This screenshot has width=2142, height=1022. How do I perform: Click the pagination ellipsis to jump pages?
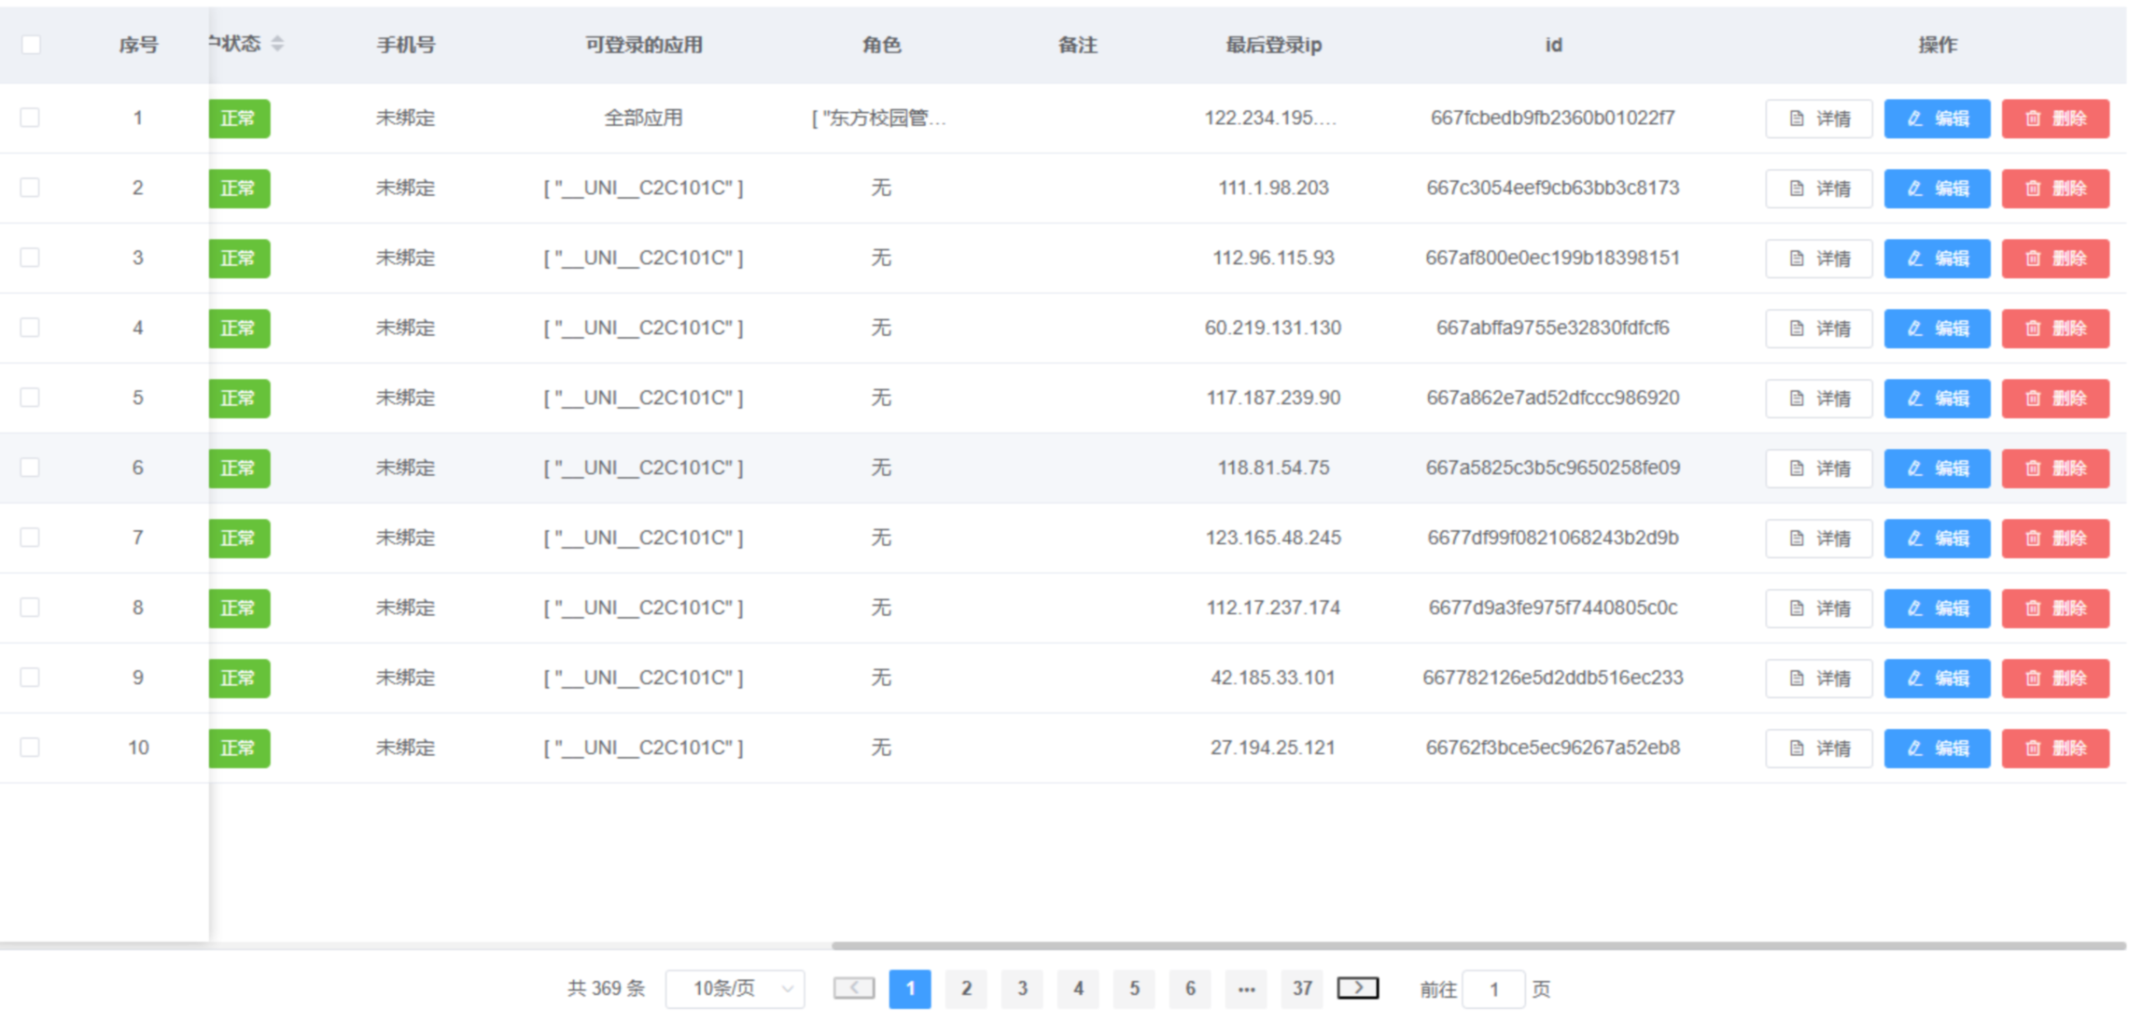click(1246, 988)
